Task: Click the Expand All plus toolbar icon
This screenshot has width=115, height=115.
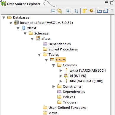Action: tap(68, 11)
